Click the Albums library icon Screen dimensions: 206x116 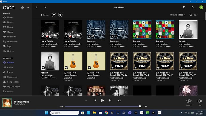pyautogui.click(x=4, y=62)
